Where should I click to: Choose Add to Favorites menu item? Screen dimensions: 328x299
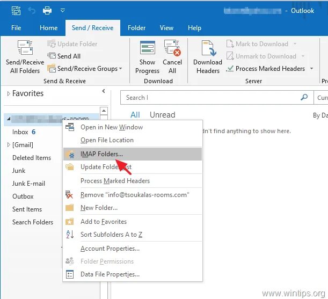[x=133, y=222]
